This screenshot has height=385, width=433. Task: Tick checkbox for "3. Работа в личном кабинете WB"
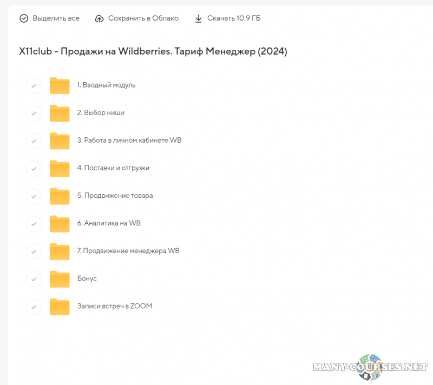pos(34,141)
